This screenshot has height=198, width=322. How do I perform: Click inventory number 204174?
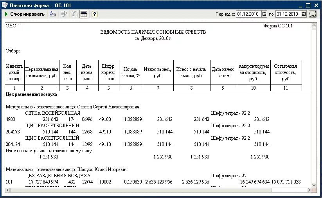point(13,144)
